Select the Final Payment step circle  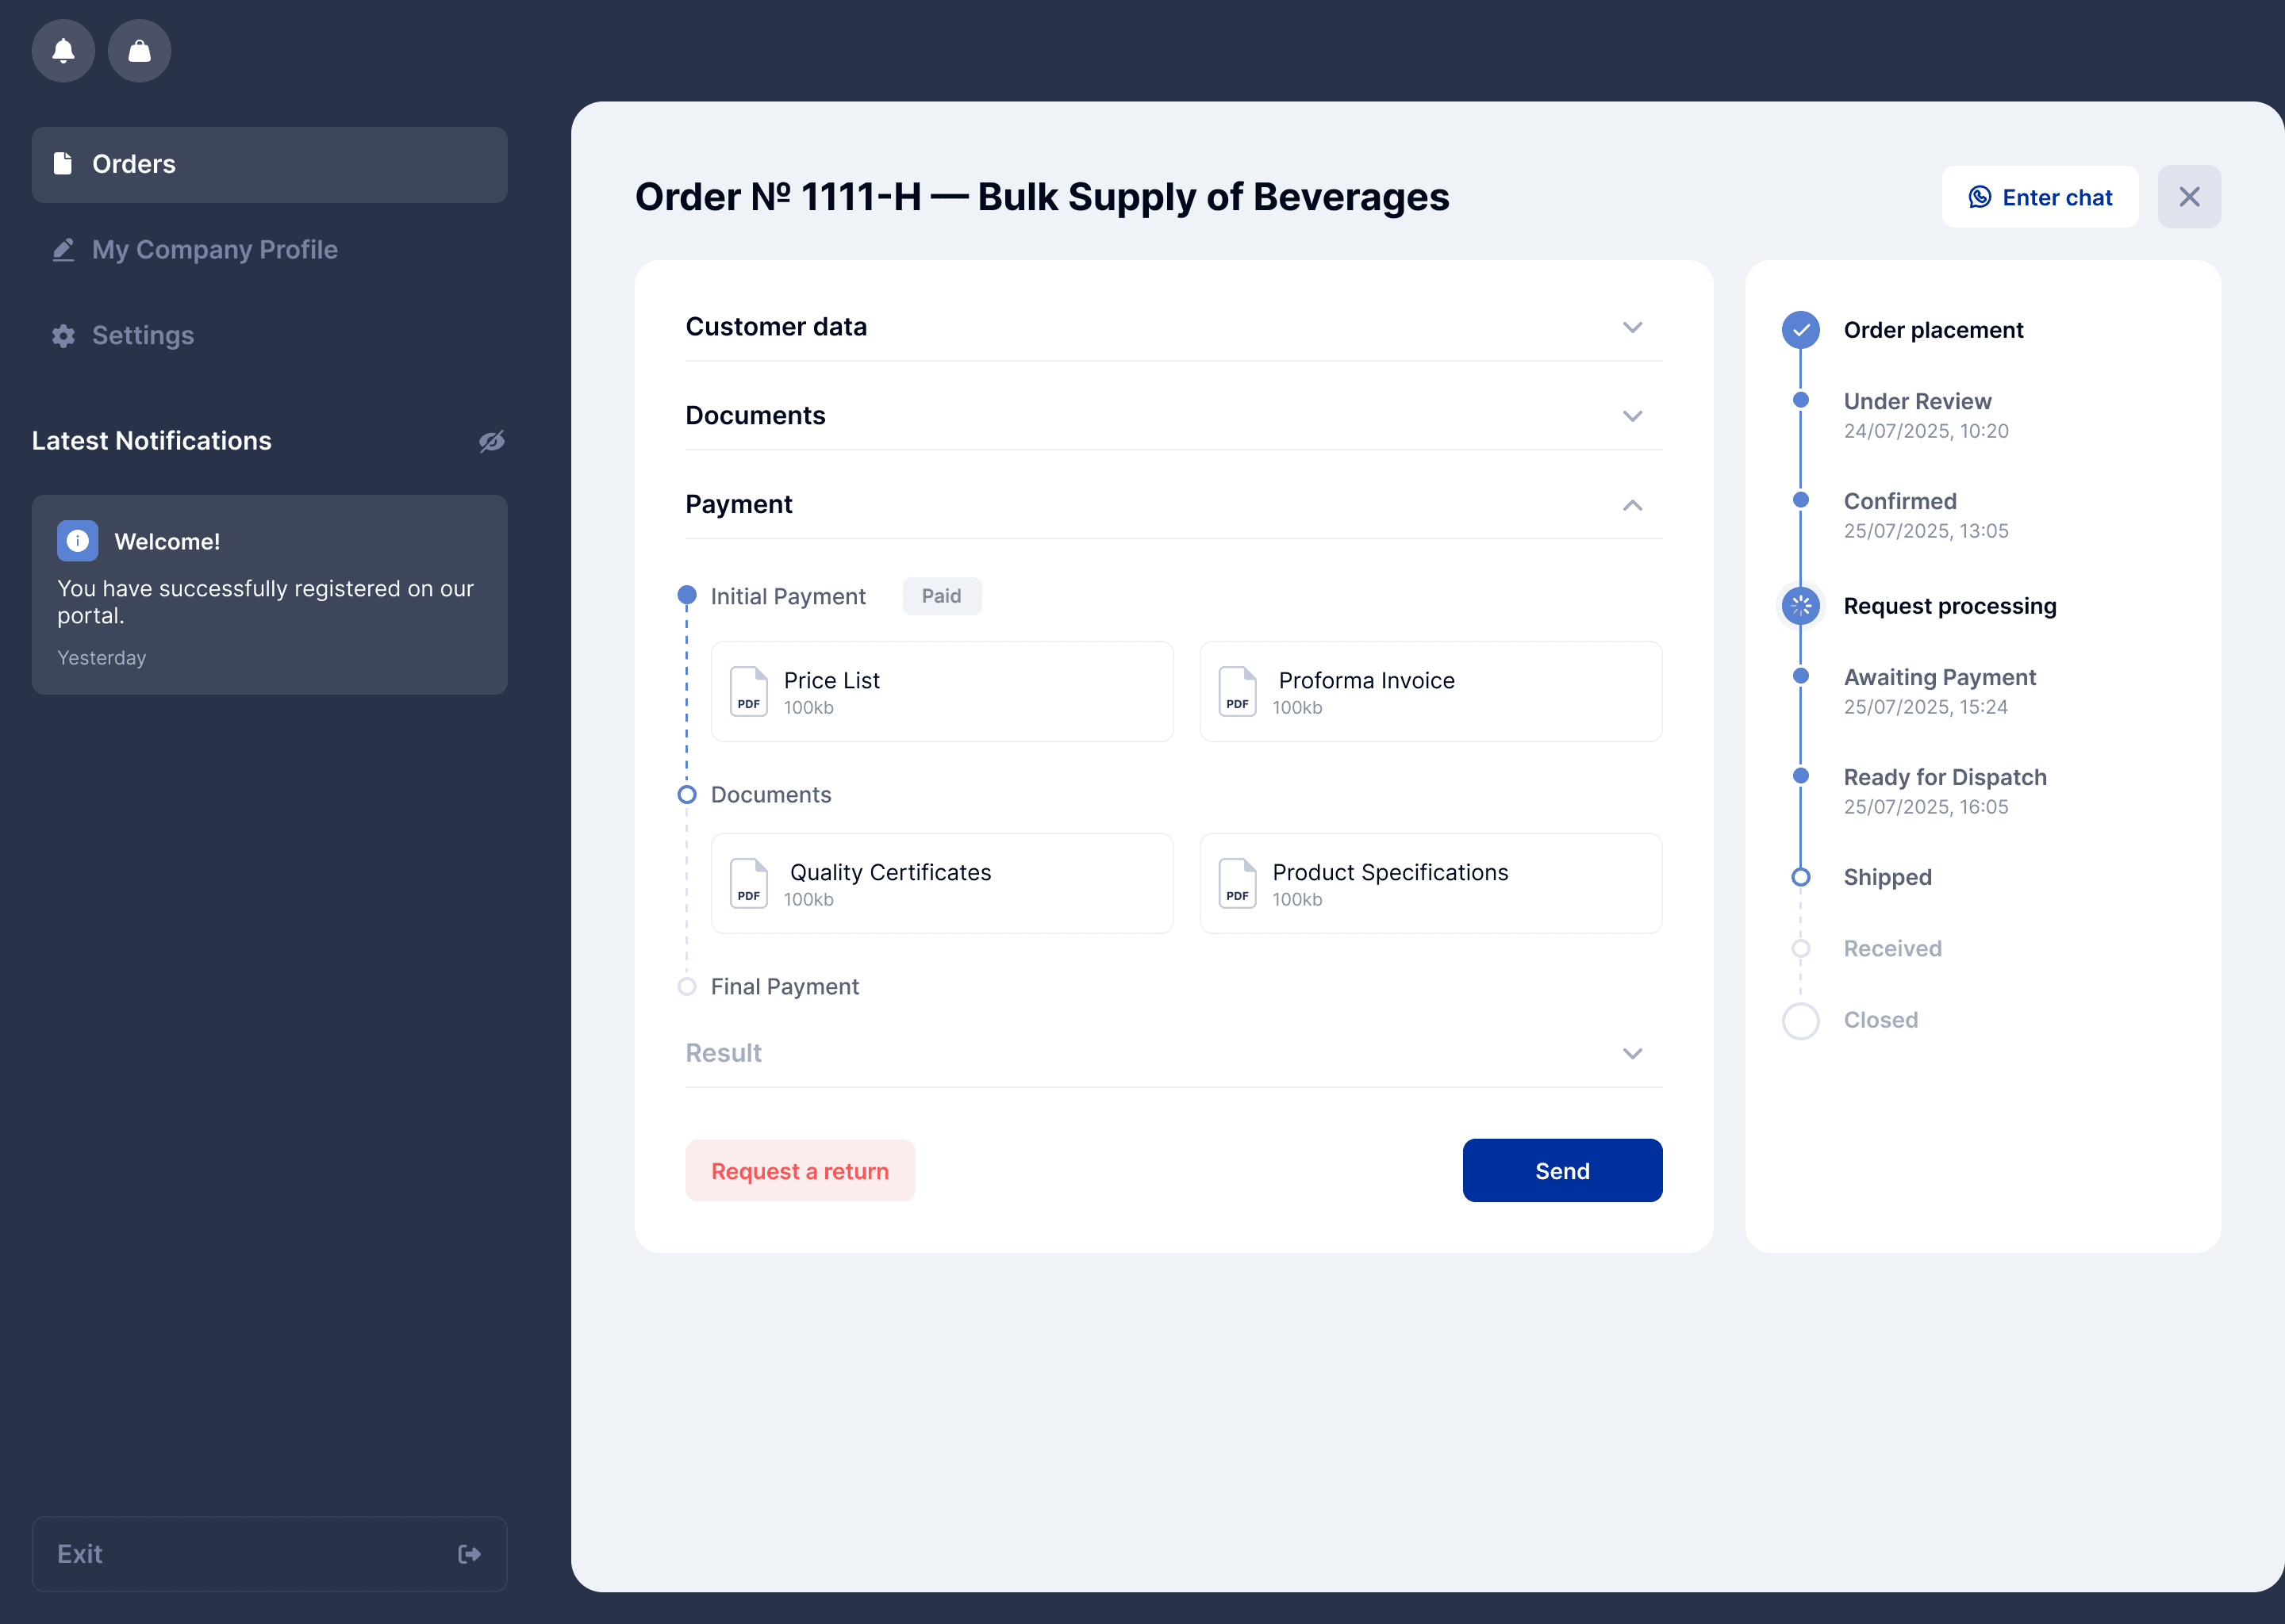[x=686, y=987]
